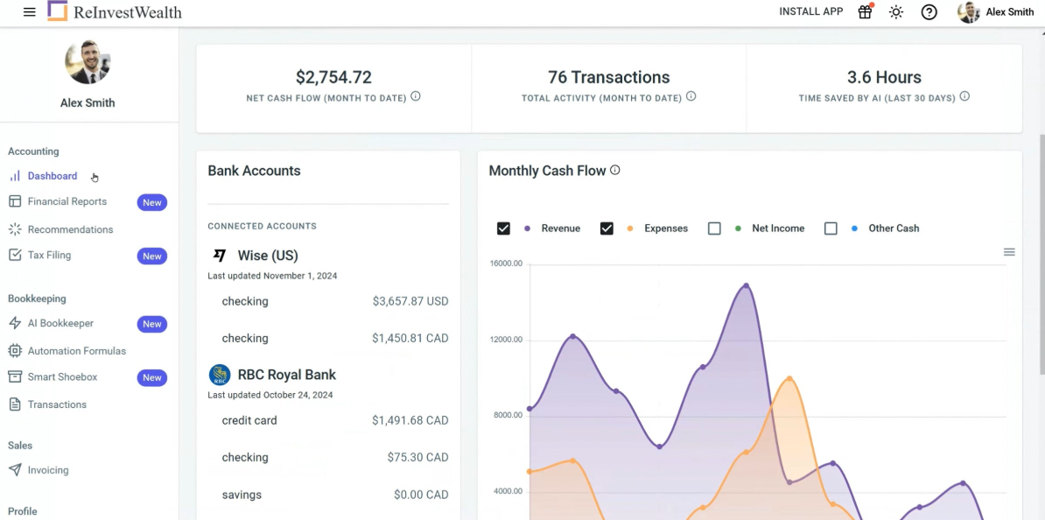
Task: Uncheck the Expenses series checkbox
Action: pyautogui.click(x=607, y=228)
